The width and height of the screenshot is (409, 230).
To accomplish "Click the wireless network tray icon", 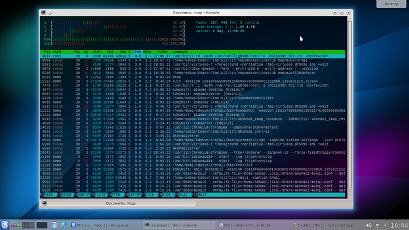I will pyautogui.click(x=377, y=225).
